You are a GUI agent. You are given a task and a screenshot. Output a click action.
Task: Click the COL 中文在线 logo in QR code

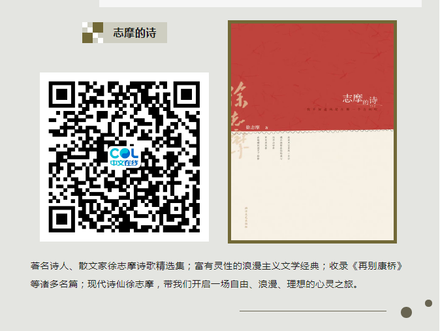pos(124,157)
